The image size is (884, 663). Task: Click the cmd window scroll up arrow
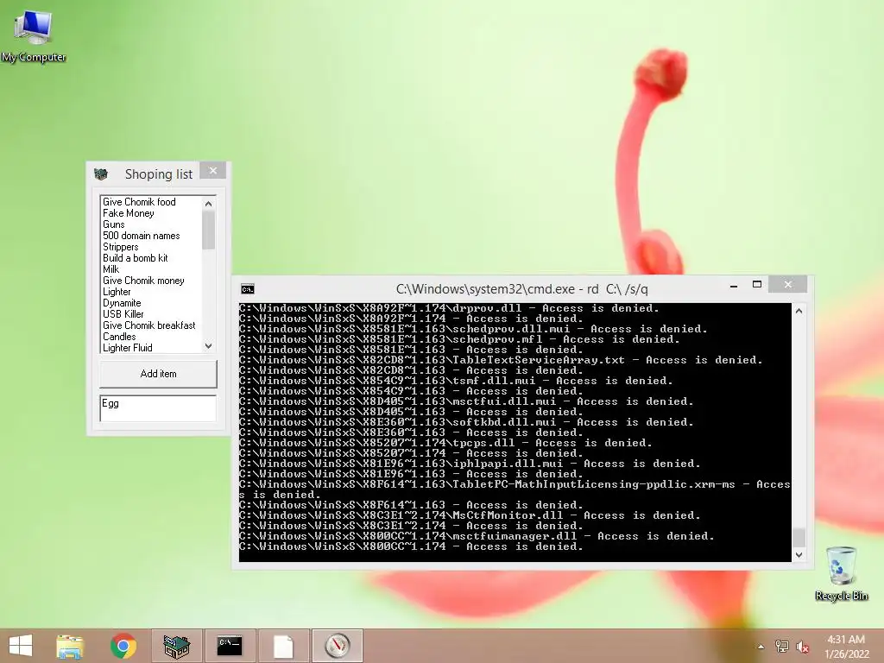click(x=799, y=311)
